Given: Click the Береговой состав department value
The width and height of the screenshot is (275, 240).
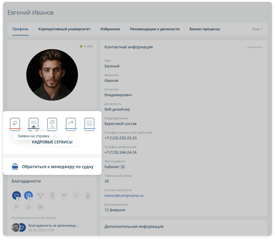Looking at the screenshot, I should 120,124.
